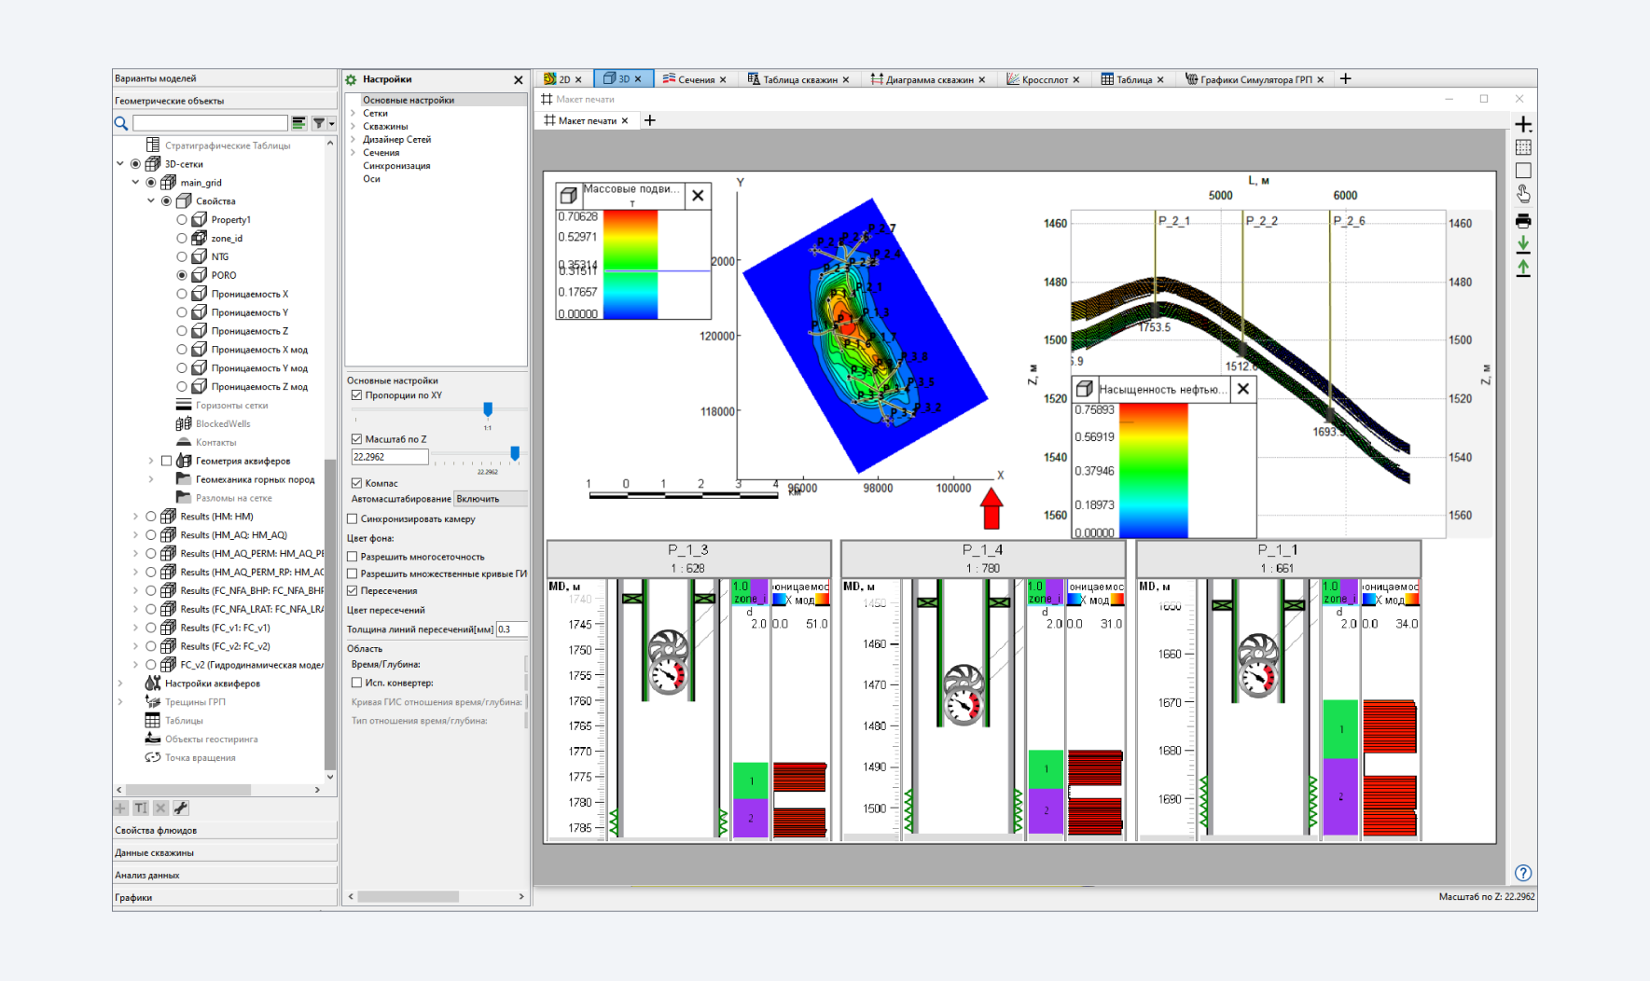Click the green down-arrow import icon
Image resolution: width=1650 pixels, height=981 pixels.
pos(1523,244)
